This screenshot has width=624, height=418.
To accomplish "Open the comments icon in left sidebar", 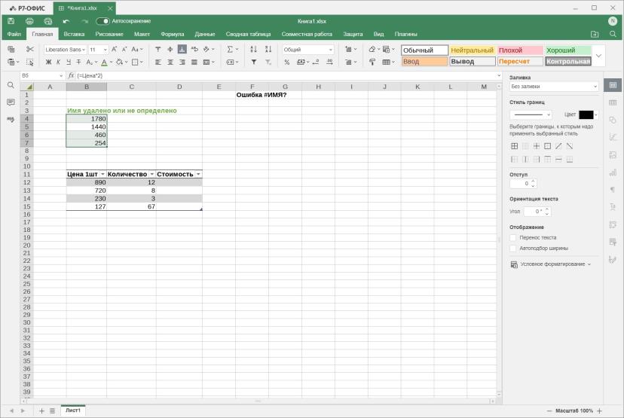I will [x=11, y=102].
